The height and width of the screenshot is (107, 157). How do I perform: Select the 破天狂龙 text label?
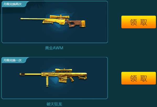pyautogui.click(x=54, y=104)
